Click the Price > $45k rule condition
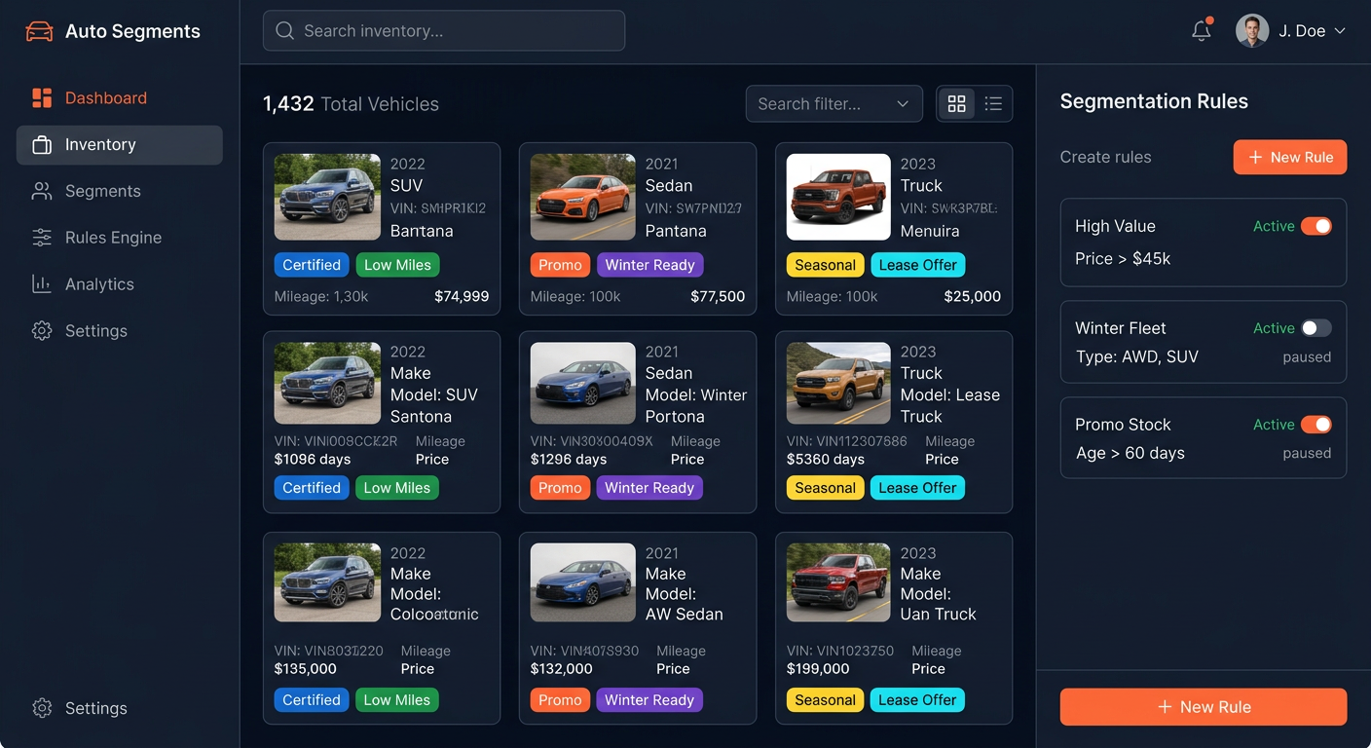 pyautogui.click(x=1123, y=258)
